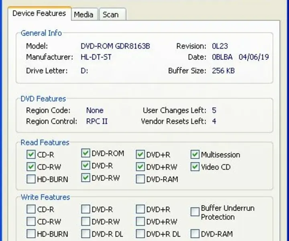Uncheck CD-R under Read Features
Screen dimensions: 289x241
point(31,155)
